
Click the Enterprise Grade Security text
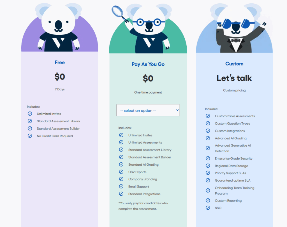pos(234,158)
